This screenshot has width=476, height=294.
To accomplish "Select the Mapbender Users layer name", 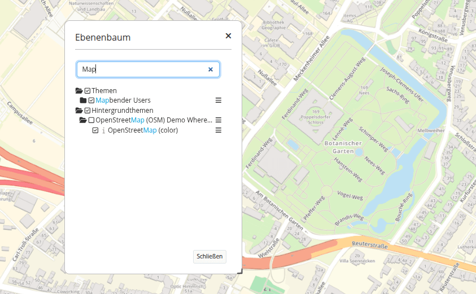I will pos(123,100).
